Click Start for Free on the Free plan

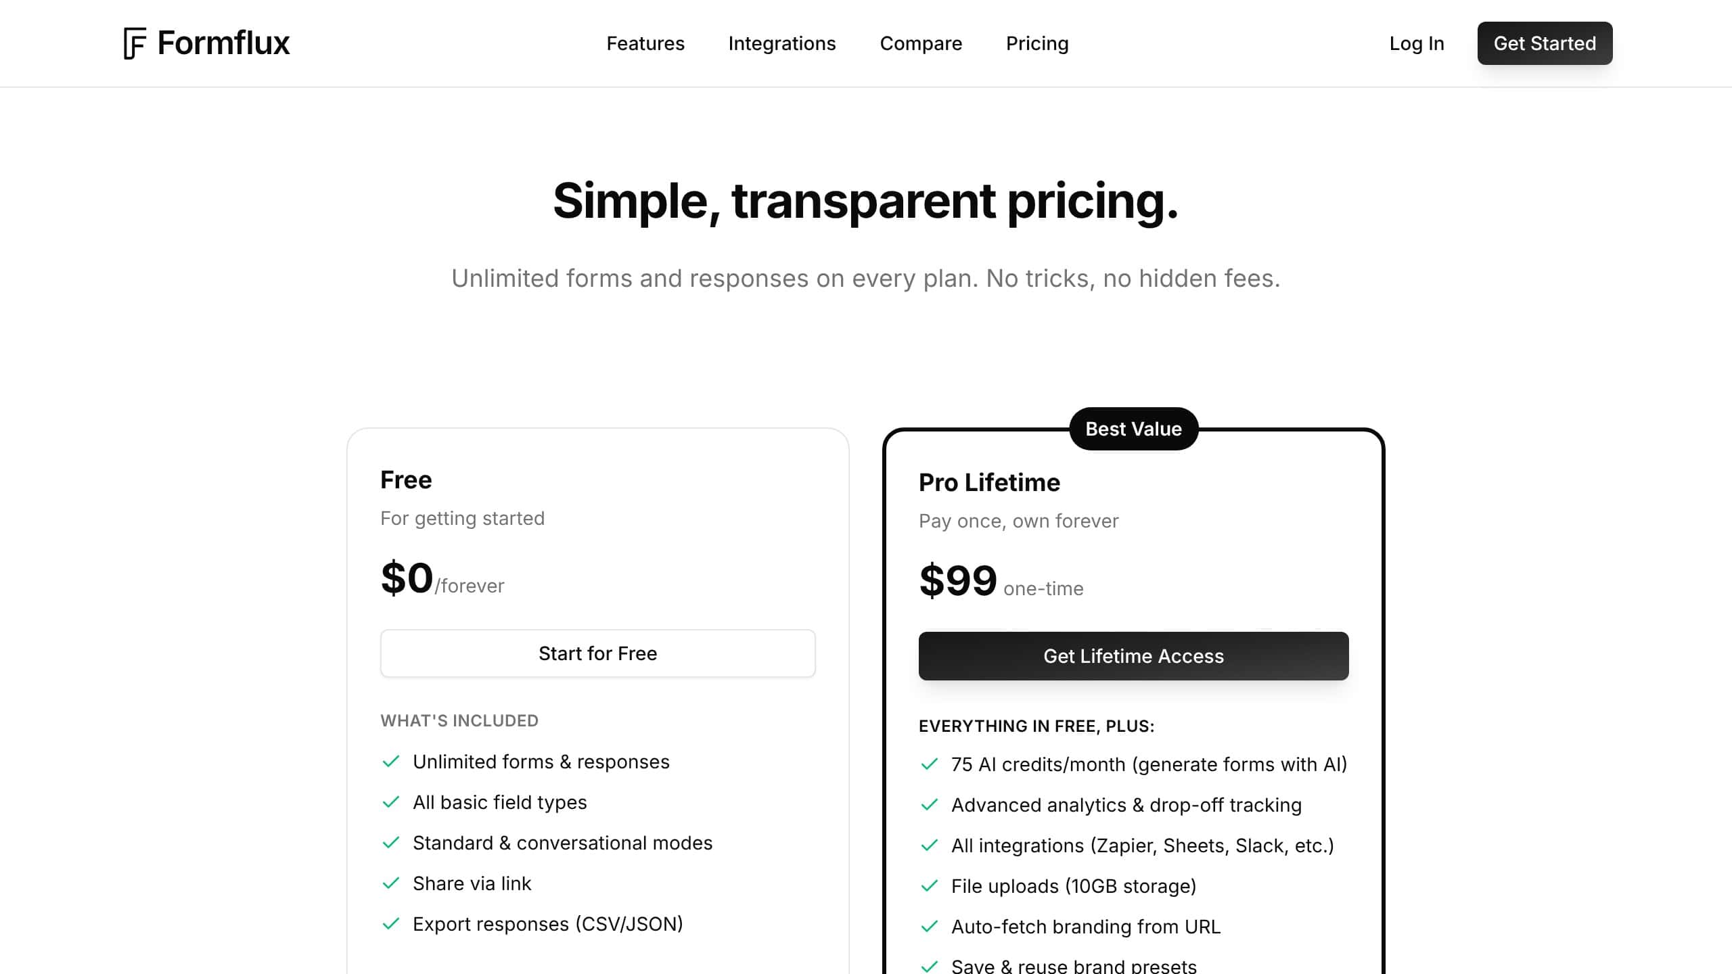(x=597, y=653)
